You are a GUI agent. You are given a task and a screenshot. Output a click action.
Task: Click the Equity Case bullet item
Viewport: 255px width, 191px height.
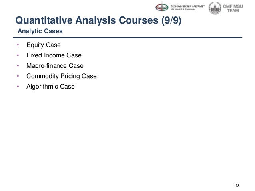click(44, 45)
